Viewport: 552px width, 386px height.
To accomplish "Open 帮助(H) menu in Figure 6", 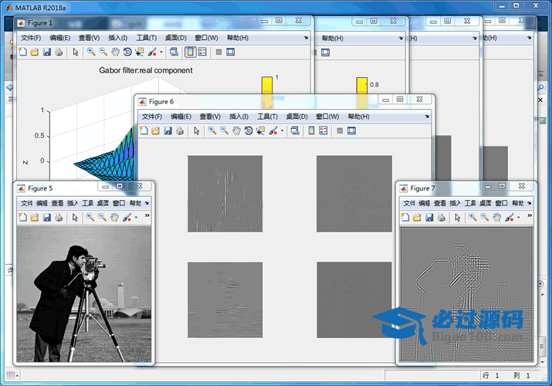I will [x=358, y=117].
